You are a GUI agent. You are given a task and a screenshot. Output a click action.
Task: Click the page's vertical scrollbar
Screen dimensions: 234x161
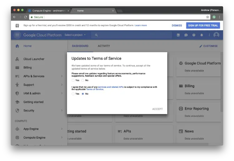click(222, 81)
